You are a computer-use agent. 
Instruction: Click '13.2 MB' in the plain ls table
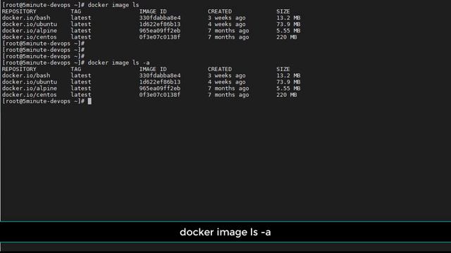tap(288, 18)
